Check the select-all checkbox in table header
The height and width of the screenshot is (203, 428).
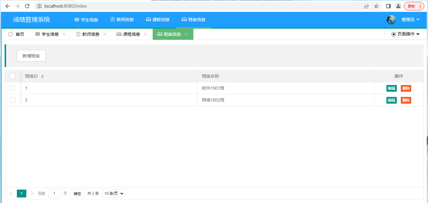point(13,76)
